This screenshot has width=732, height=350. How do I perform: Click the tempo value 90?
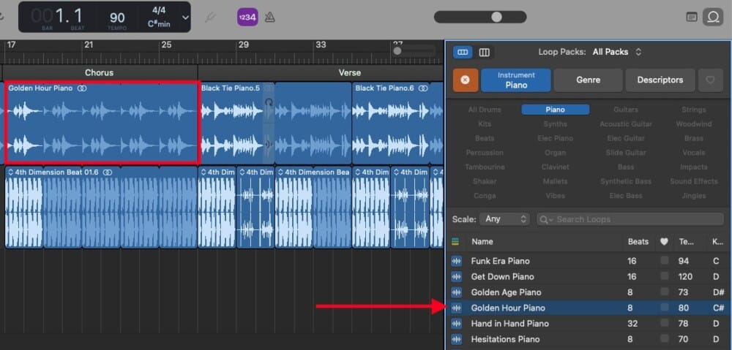click(x=117, y=18)
